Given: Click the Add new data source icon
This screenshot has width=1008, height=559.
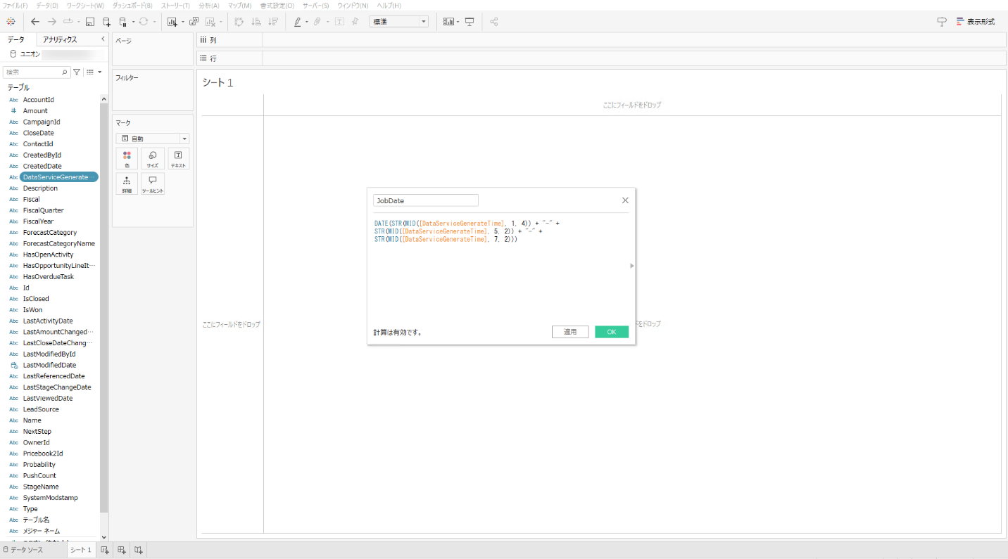Looking at the screenshot, I should (106, 22).
